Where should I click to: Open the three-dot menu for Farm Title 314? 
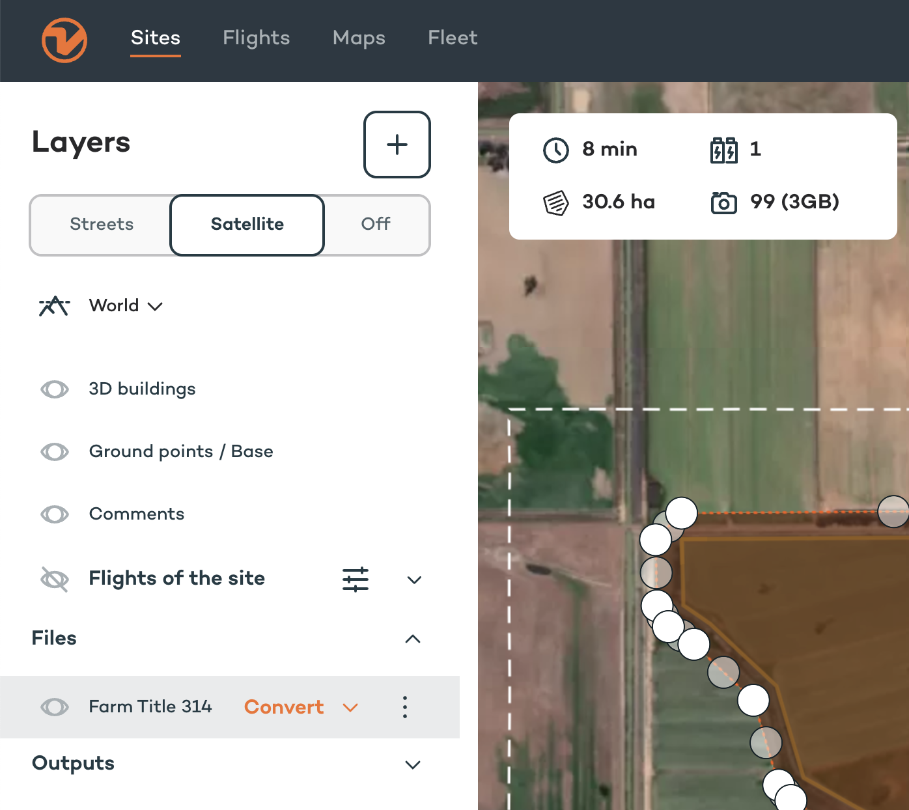click(x=405, y=707)
